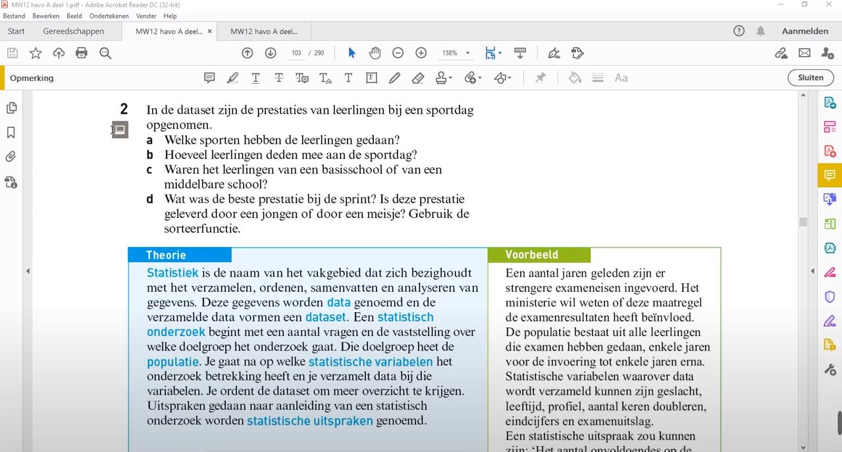Select the replace text tool

click(302, 78)
